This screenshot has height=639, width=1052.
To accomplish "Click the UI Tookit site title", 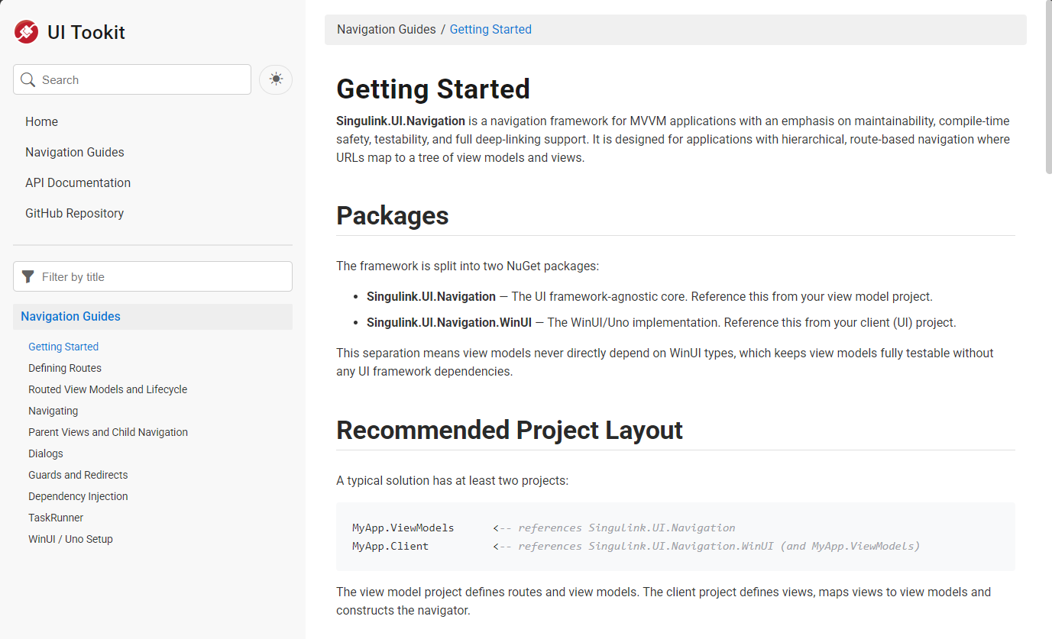I will coord(86,32).
